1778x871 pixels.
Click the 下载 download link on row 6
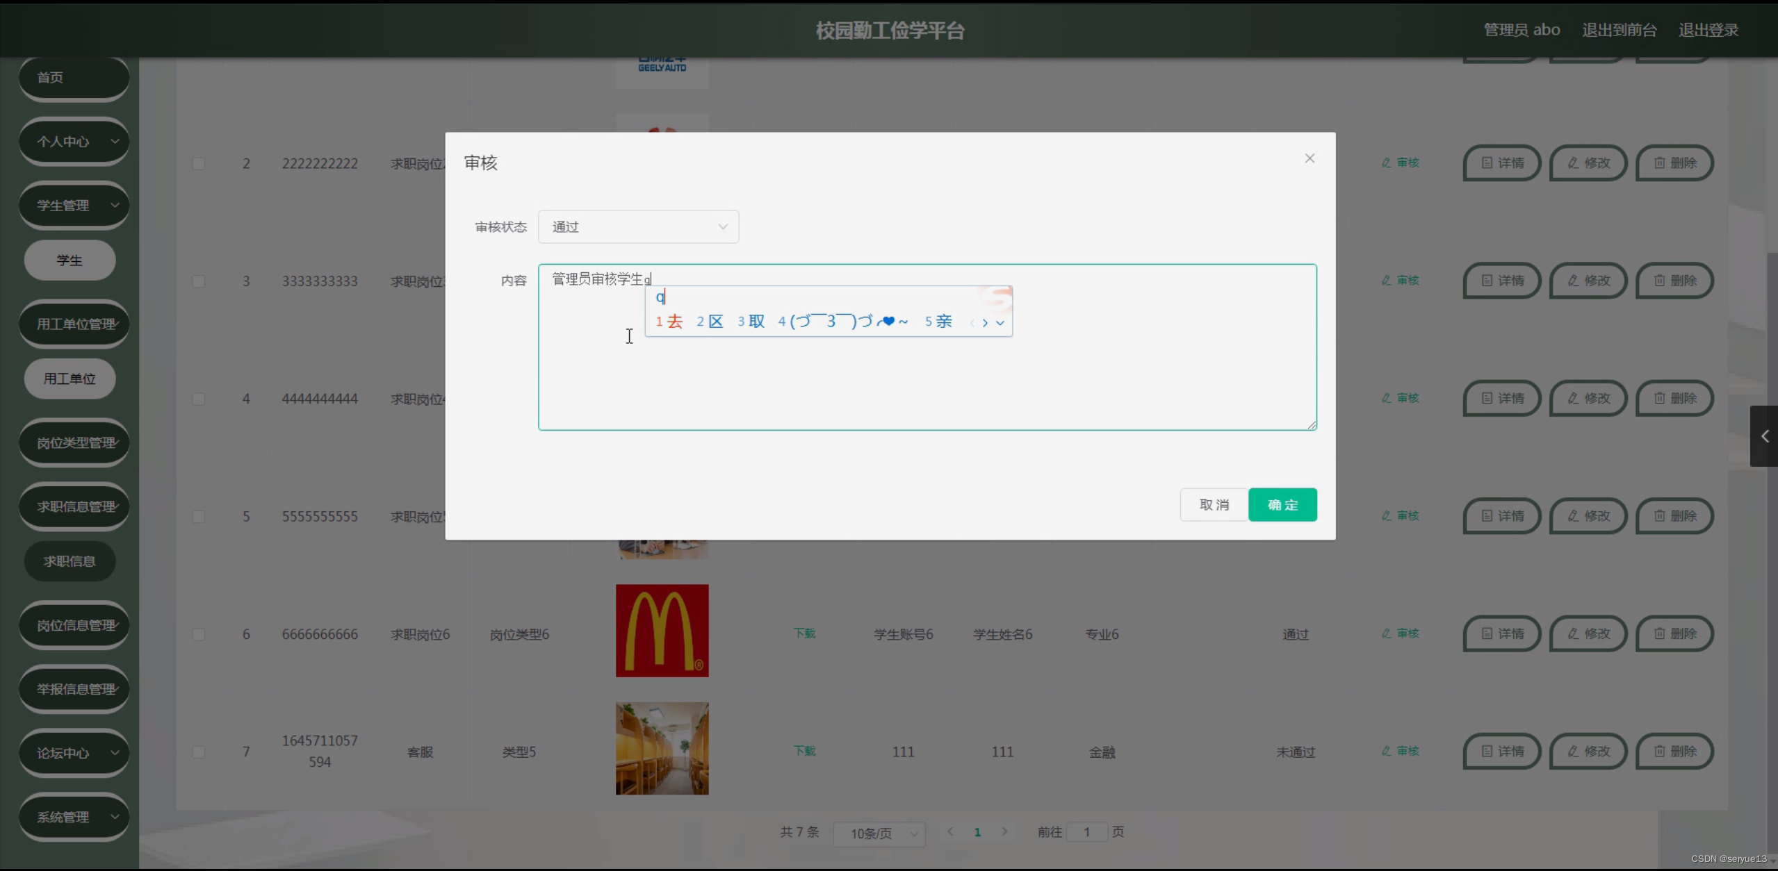click(804, 633)
